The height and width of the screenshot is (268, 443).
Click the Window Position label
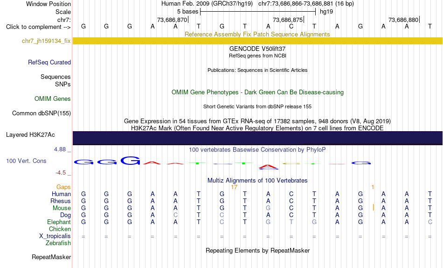click(48, 4)
